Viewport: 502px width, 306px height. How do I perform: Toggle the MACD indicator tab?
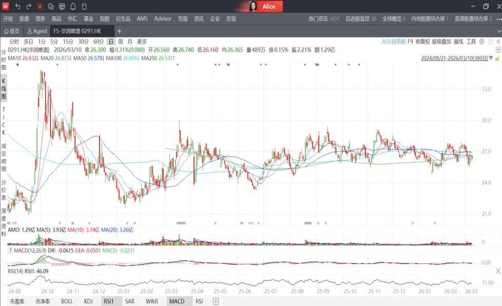176,301
